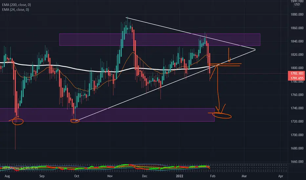Select the upper purple resistance zone rectangle
Viewport: 306px width, 180px height.
pos(160,40)
